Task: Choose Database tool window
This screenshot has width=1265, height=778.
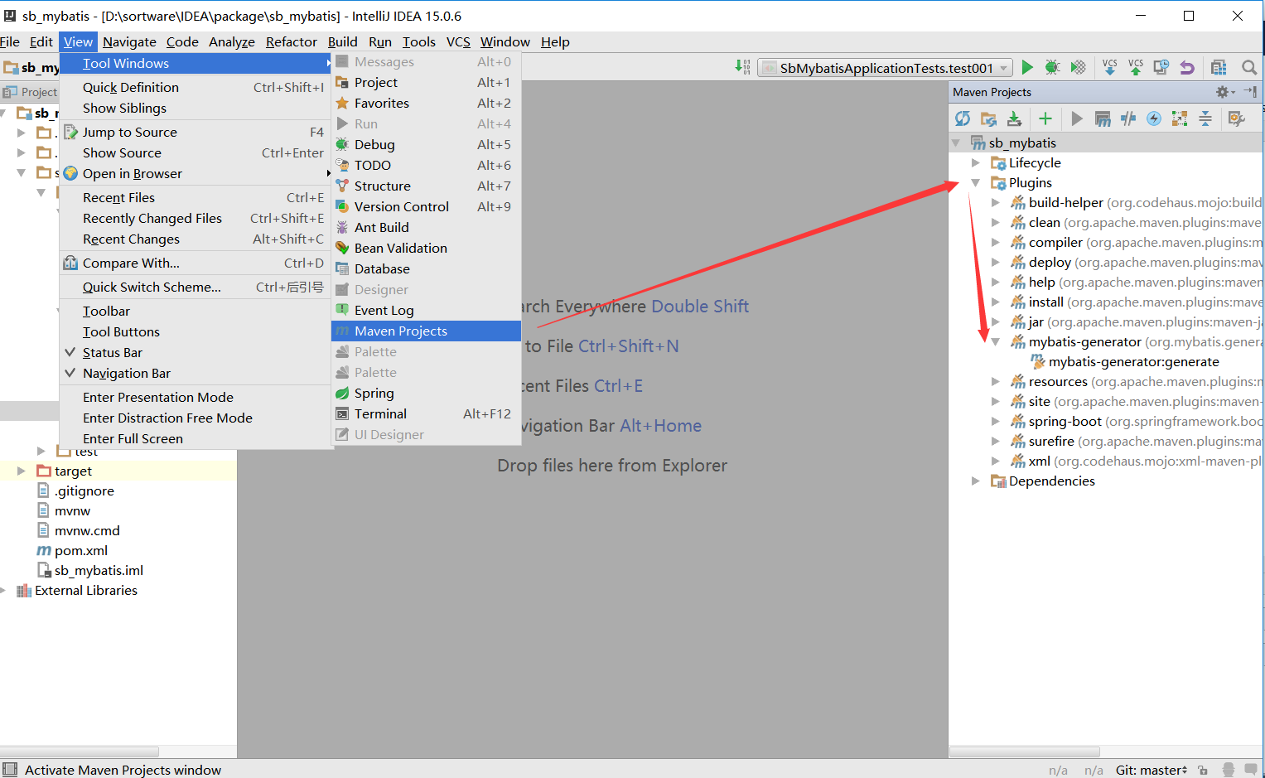Action: coord(426,268)
